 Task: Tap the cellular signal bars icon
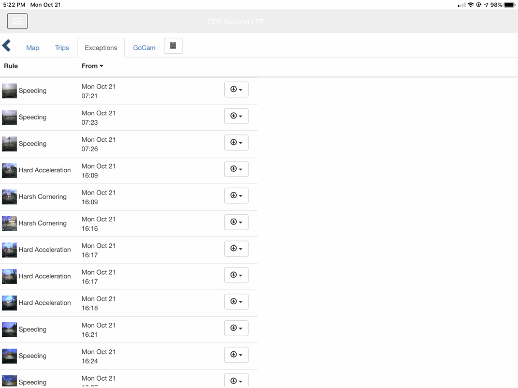point(462,5)
